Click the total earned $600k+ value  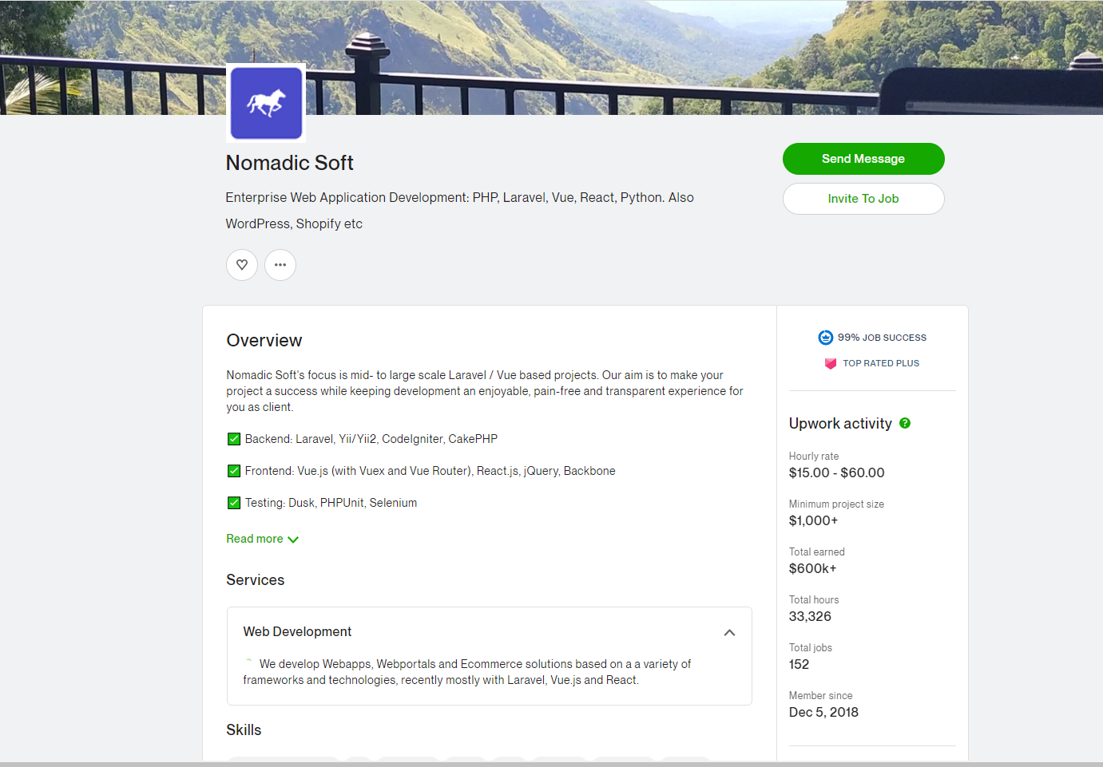coord(813,568)
